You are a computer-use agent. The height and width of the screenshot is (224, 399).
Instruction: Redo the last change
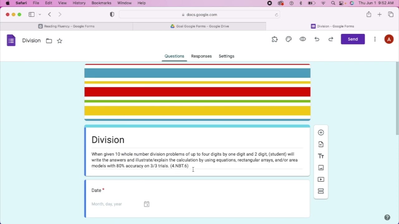point(331,39)
